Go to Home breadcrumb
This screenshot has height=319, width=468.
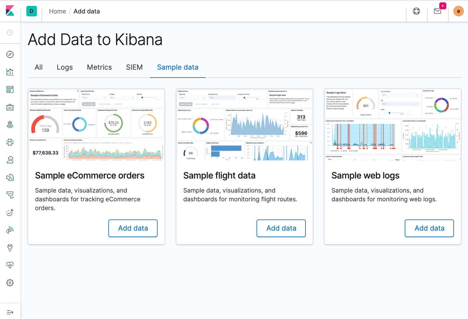coord(57,11)
